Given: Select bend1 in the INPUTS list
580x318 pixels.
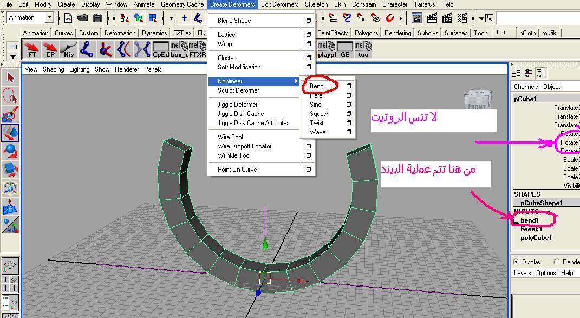Looking at the screenshot, I should pos(530,220).
